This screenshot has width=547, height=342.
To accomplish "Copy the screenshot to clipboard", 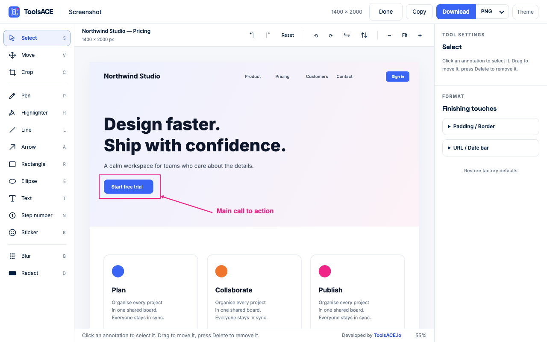I will pos(419,12).
